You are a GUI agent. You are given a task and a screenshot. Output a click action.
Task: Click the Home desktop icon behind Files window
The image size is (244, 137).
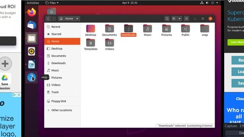click(51, 11)
